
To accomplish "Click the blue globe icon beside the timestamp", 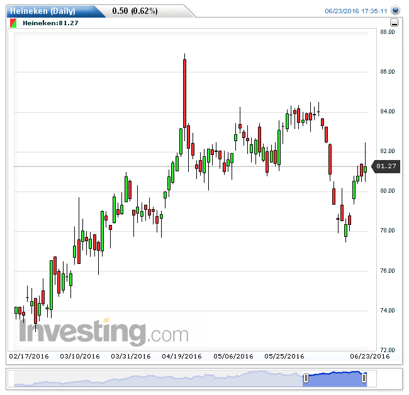I will pyautogui.click(x=395, y=10).
